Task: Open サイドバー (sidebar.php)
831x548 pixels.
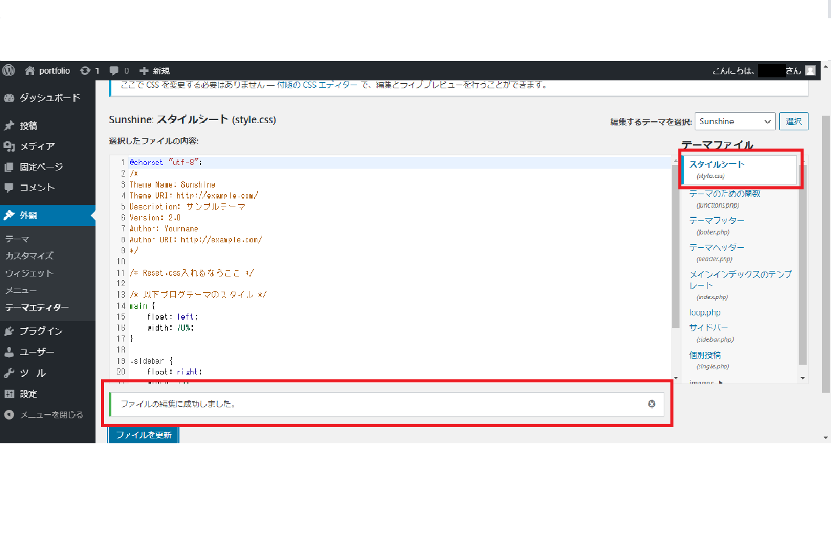Action: coord(711,332)
